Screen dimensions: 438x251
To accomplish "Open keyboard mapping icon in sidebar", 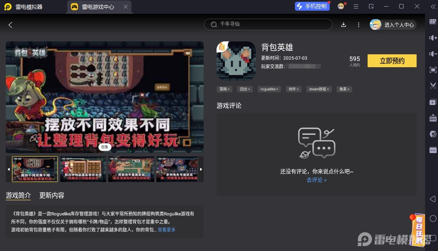I will point(433,21).
